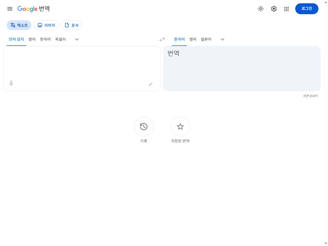Viewport: 328px width, 246px height.
Task: Click the 로그인 button
Action: 307,9
